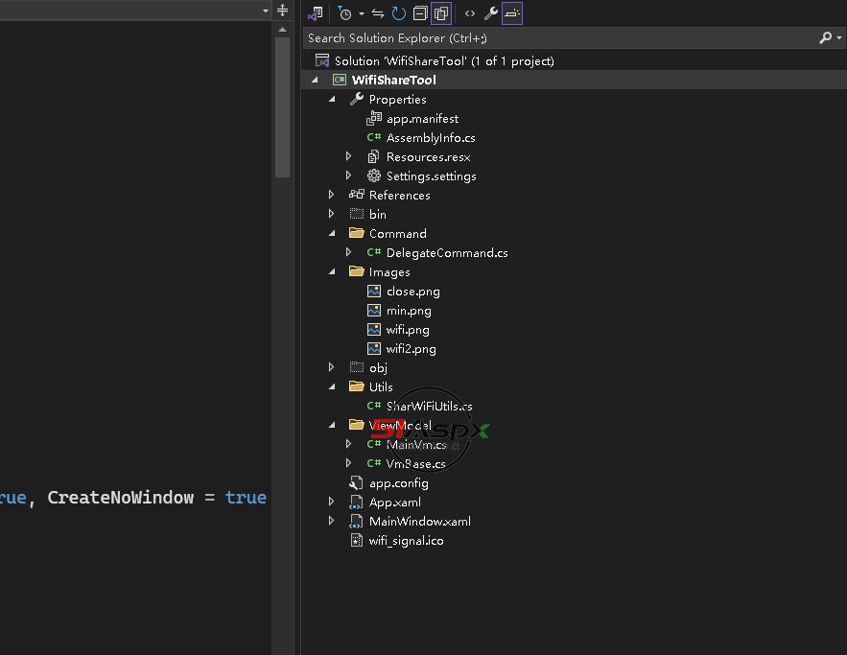Click the Switch Views icon in Solution Explorer toolbar
The height and width of the screenshot is (655, 847).
coord(315,13)
